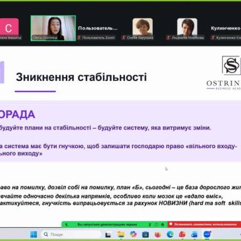Open the Windows Start menu
This screenshot has height=241, width=241.
pos(33,235)
